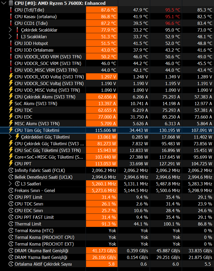214x271 pixels.
Task: Select Termal Kısma (HTC) row
Action: pyautogui.click(x=107, y=231)
